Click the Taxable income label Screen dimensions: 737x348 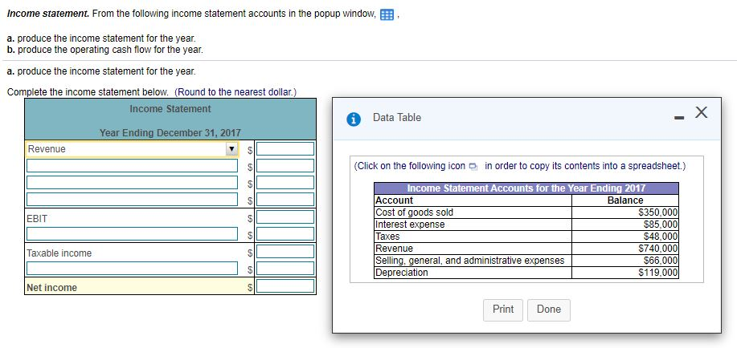click(59, 253)
